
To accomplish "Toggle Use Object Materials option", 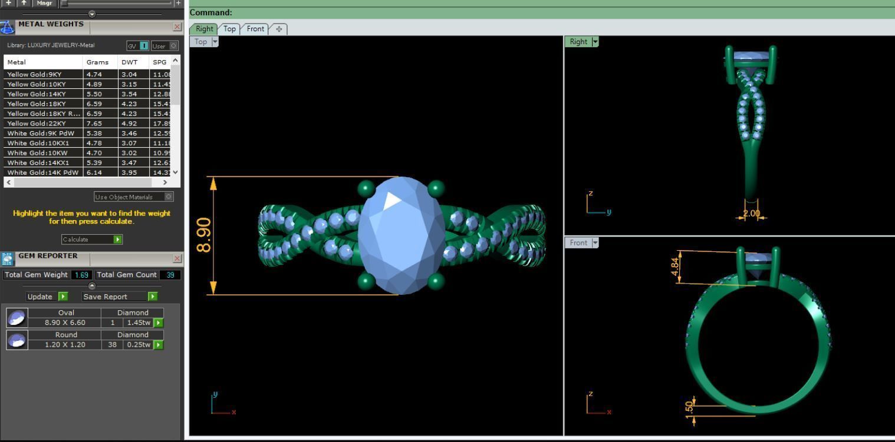I will click(x=133, y=197).
